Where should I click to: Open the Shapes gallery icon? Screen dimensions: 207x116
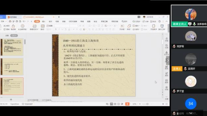[x=129, y=27]
